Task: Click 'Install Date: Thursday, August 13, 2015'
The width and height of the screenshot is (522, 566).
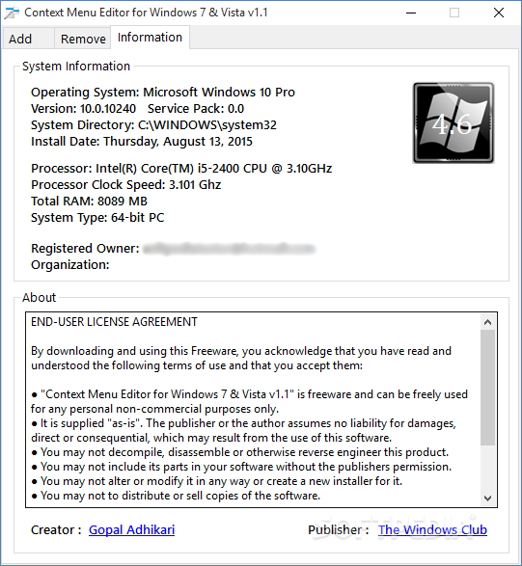Action: [142, 142]
